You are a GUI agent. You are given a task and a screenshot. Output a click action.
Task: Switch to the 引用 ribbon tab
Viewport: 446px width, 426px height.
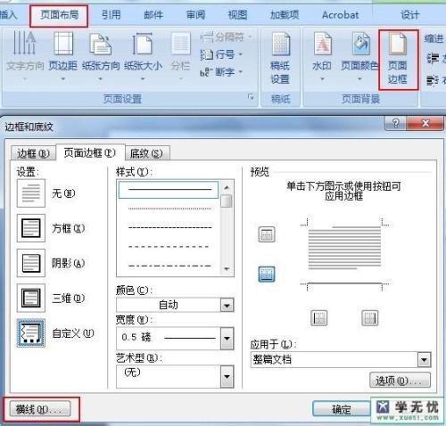pos(111,15)
